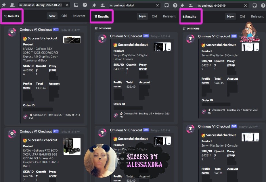
Task: Click footer icon beside 'Today at 2:53 PM' footer
Action: pos(116,115)
